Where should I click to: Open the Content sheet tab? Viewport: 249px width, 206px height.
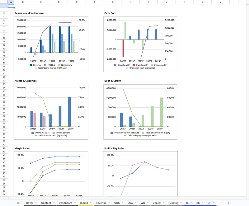[46, 203]
